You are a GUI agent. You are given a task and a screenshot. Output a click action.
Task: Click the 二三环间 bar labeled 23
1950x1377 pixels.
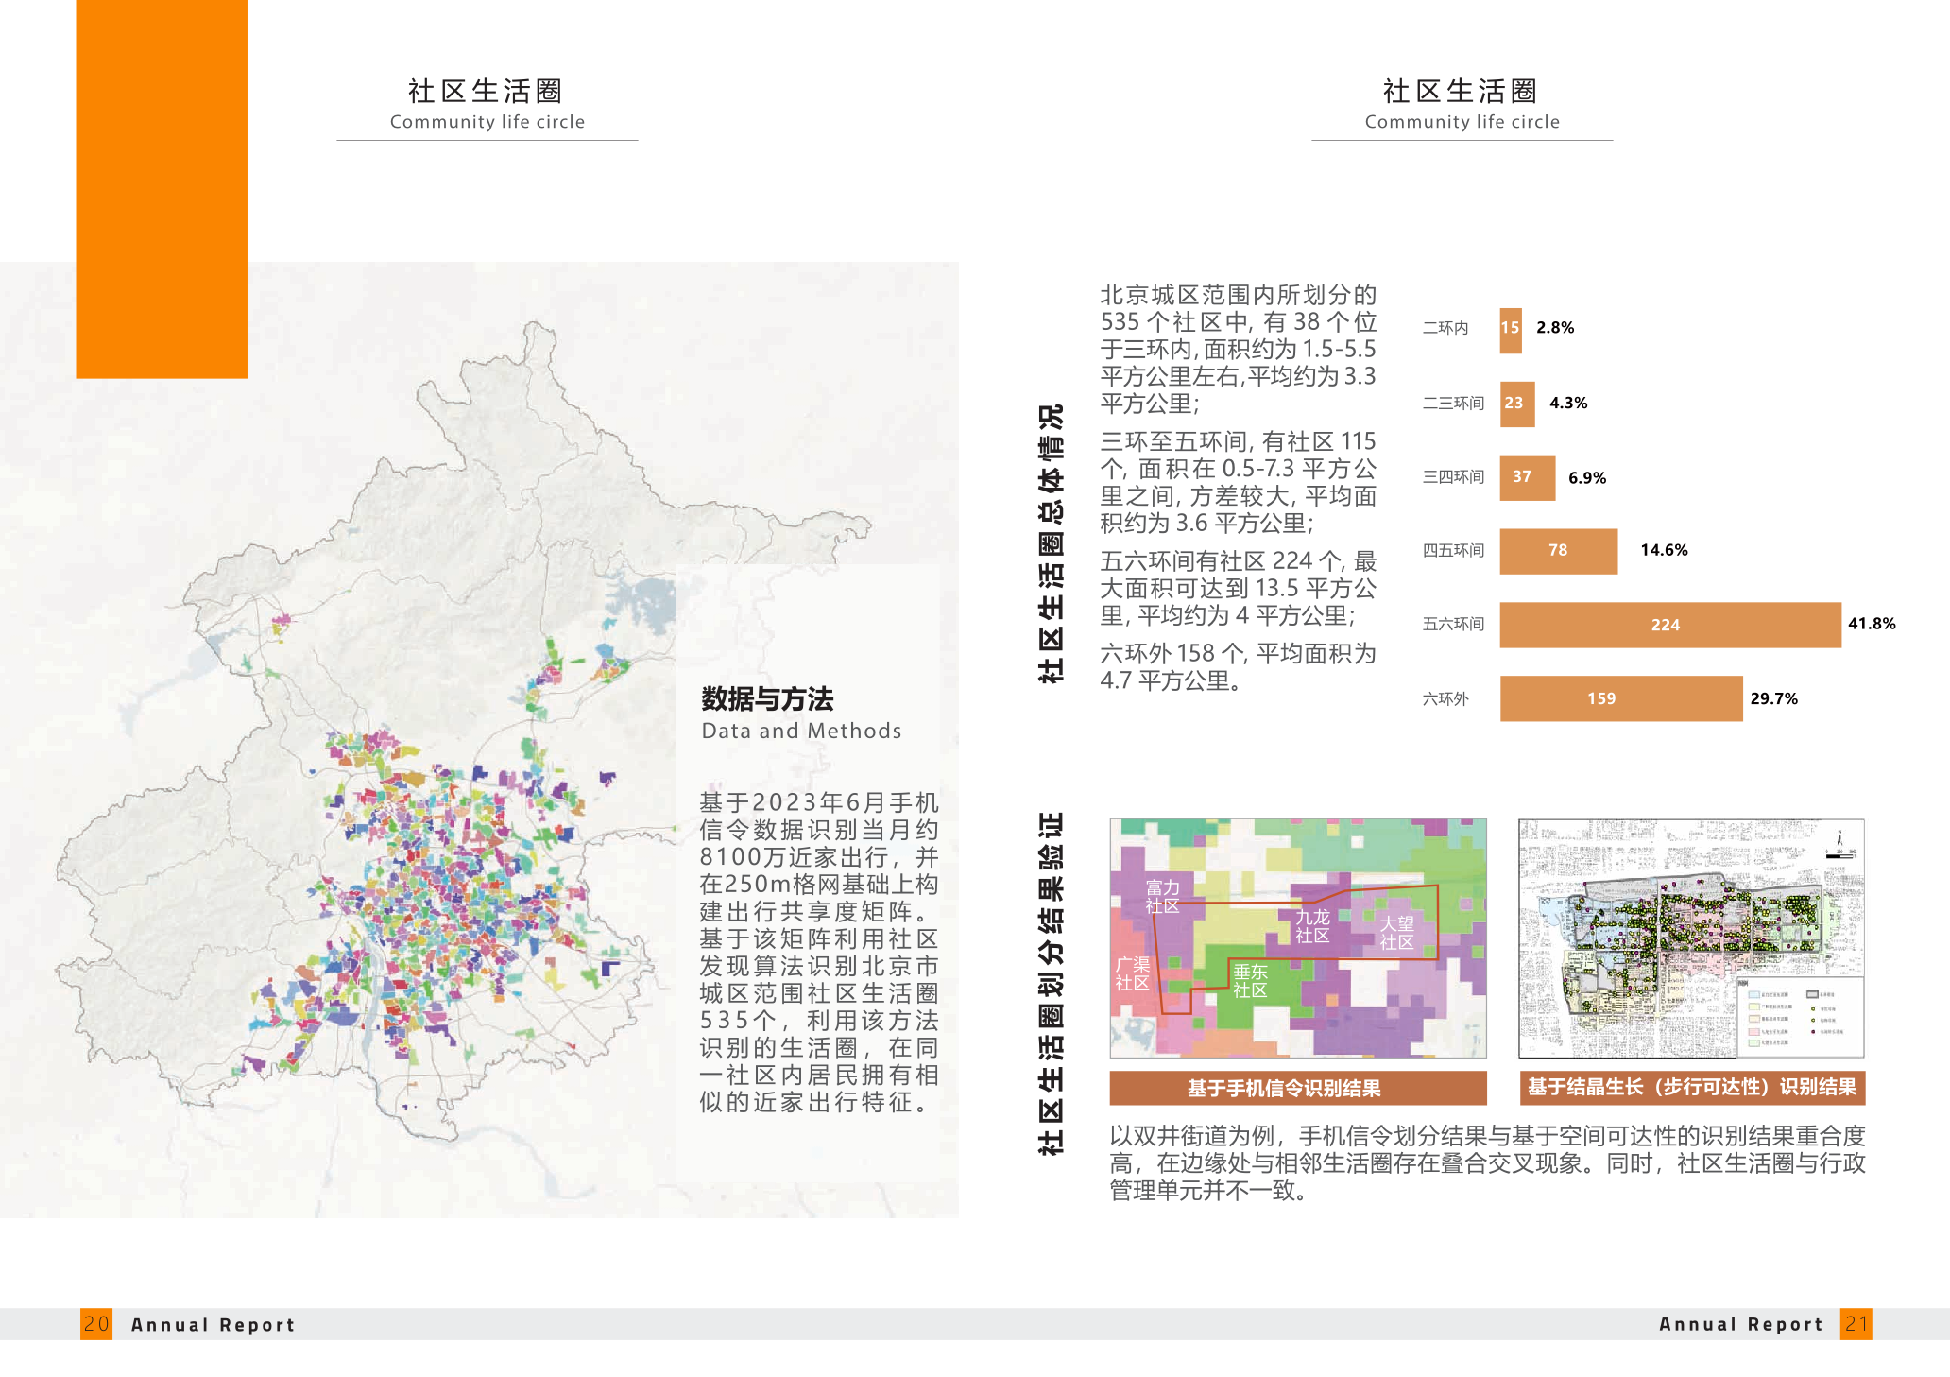click(1516, 404)
